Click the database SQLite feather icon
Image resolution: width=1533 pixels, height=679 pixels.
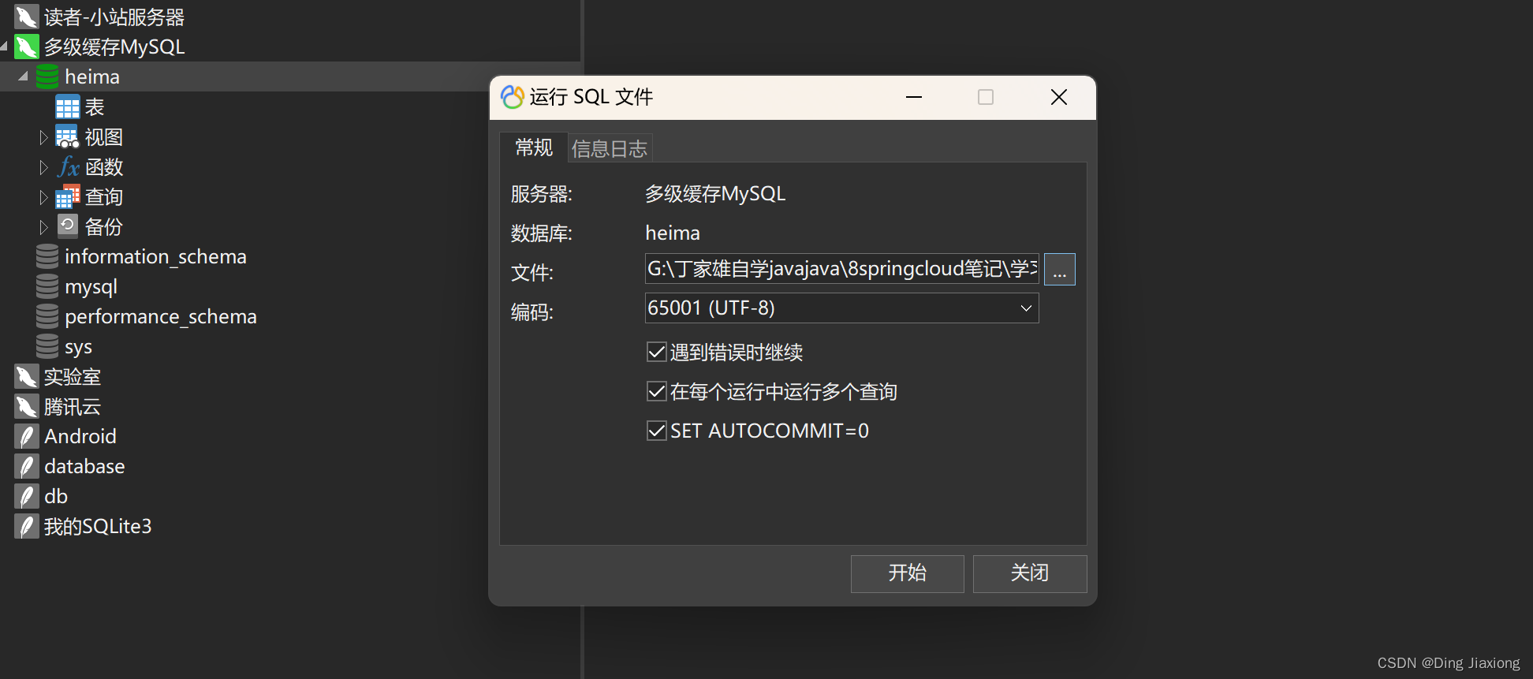click(x=26, y=466)
